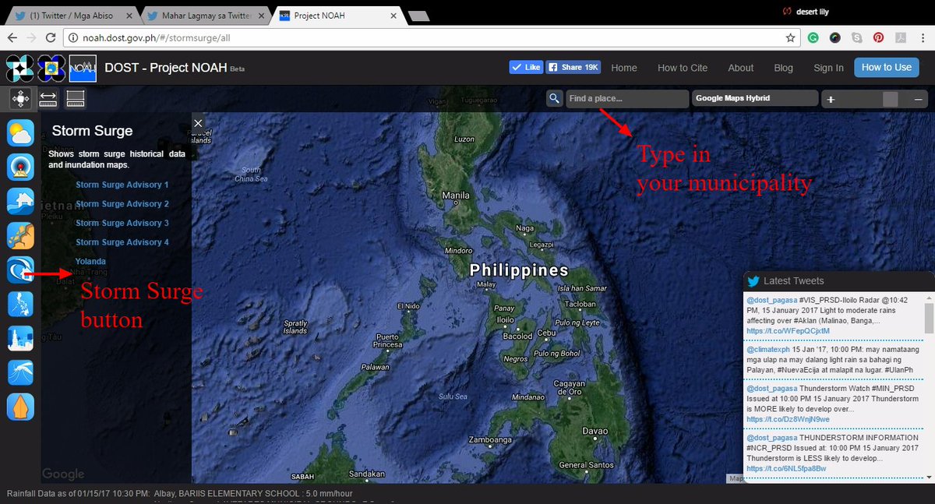Click the Rainfall Data status bar text
This screenshot has width=935, height=504.
point(180,494)
